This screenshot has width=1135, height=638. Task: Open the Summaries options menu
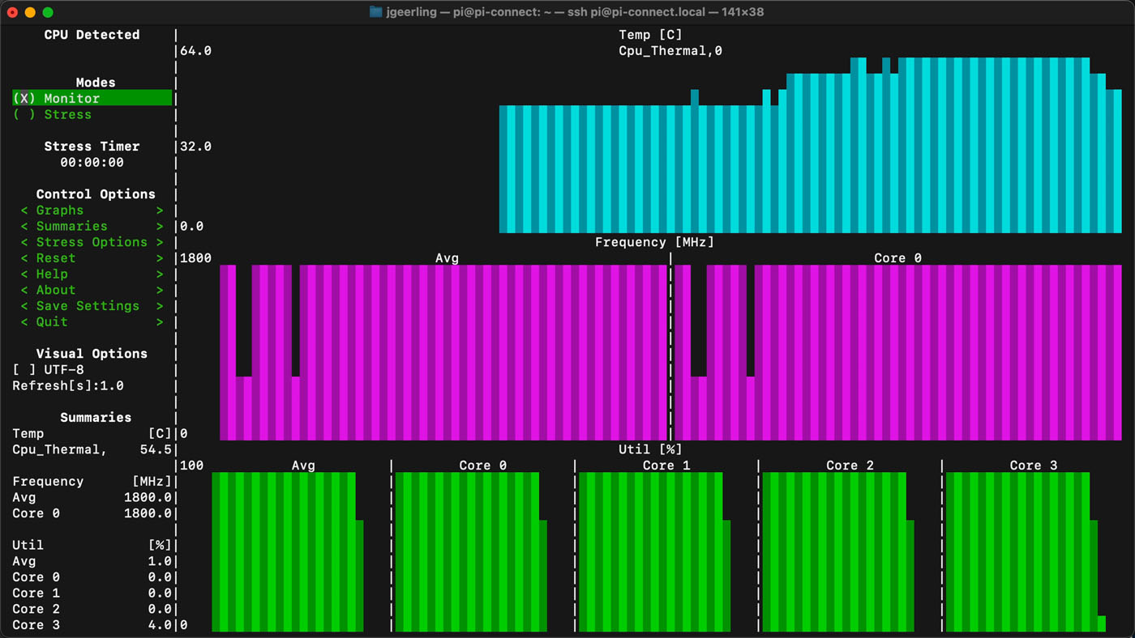(x=91, y=226)
